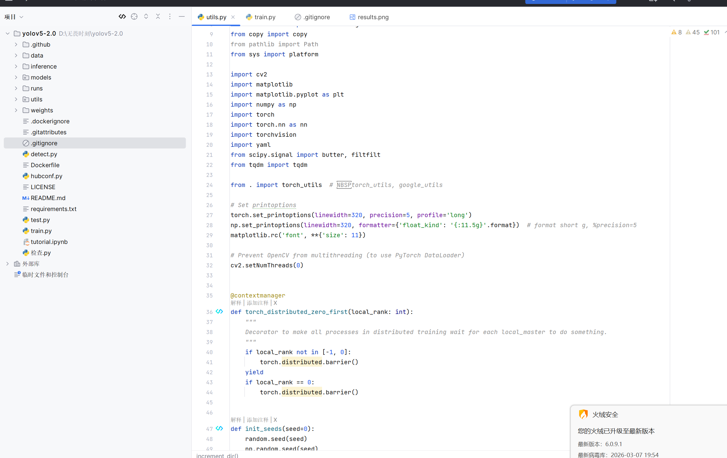The image size is (727, 458).
Task: Hide the project tool window
Action: click(x=182, y=17)
